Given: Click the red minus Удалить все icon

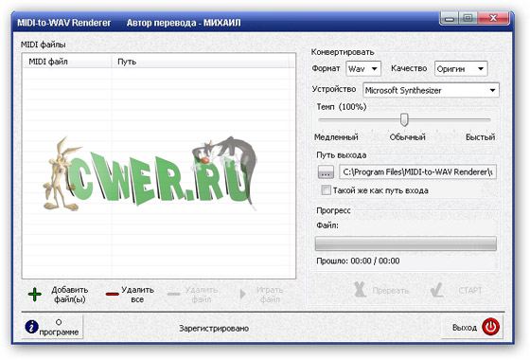Looking at the screenshot, I should 112,294.
